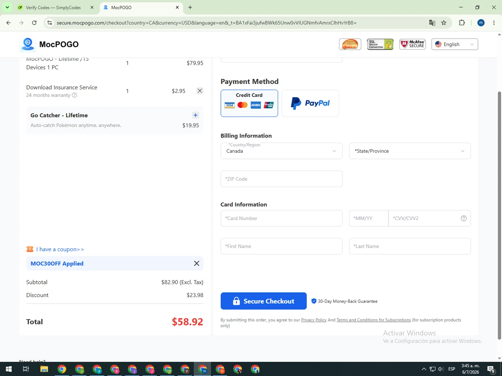Remove the applied MOC30OFF coupon

pos(196,263)
